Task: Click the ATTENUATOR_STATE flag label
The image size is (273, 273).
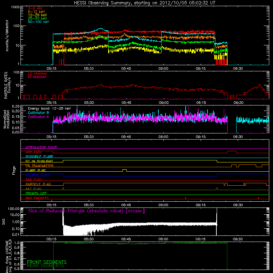Action: (x=41, y=147)
